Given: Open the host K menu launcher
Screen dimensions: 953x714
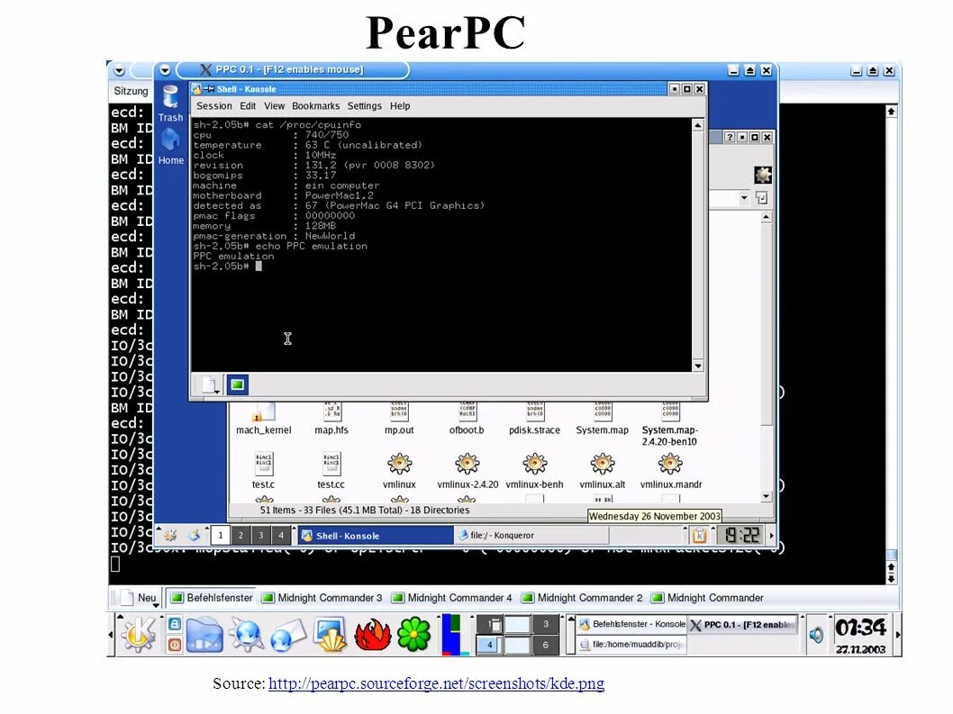Looking at the screenshot, I should [139, 635].
